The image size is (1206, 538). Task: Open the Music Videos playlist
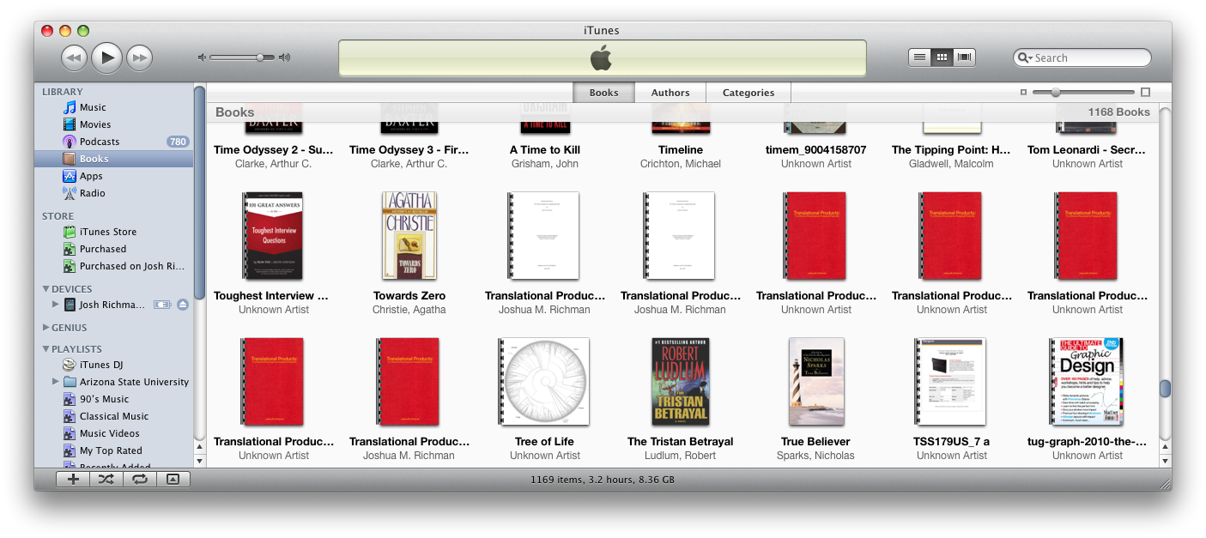pos(109,433)
